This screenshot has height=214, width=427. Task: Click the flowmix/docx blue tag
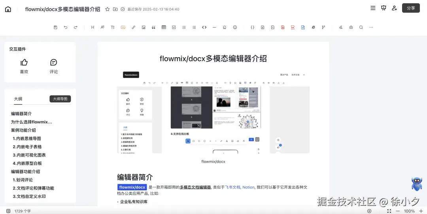click(132, 187)
